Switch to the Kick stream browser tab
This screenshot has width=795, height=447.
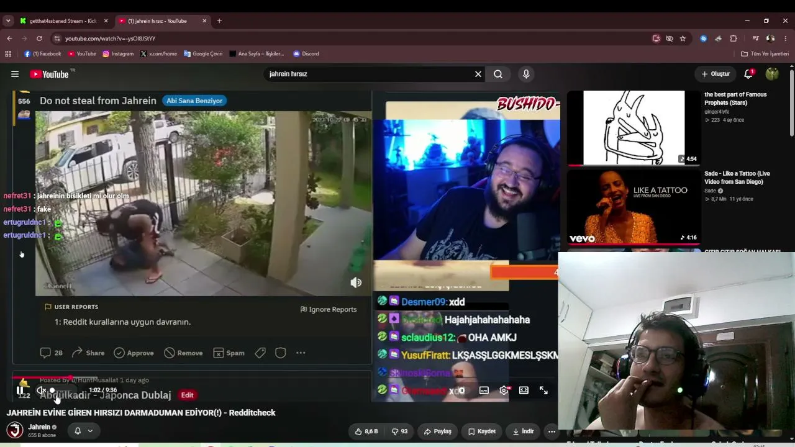tap(63, 21)
